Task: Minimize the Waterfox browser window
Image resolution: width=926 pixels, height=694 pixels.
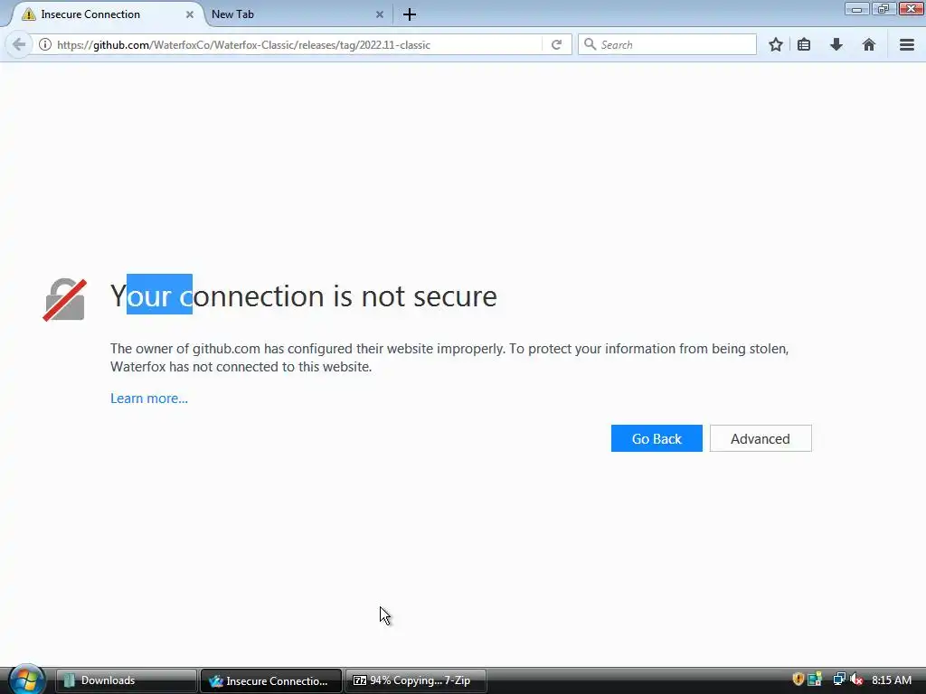Action: point(857,9)
